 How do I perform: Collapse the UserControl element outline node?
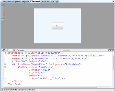tap(5, 53)
